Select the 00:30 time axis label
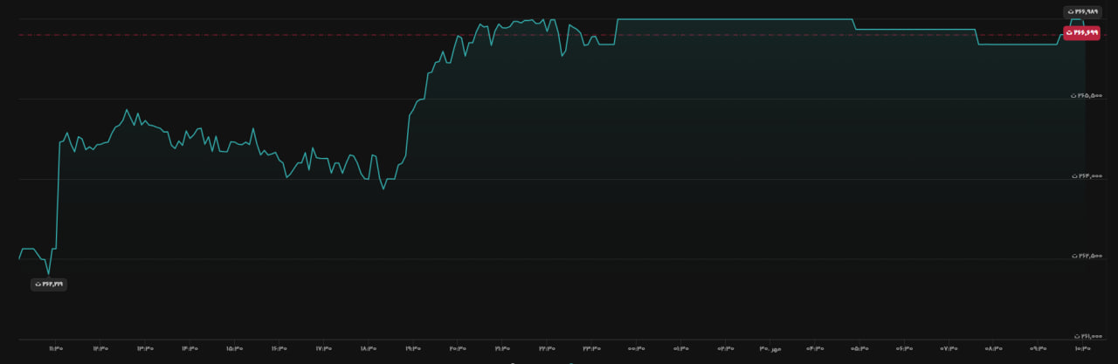1118x364 pixels. pos(637,348)
